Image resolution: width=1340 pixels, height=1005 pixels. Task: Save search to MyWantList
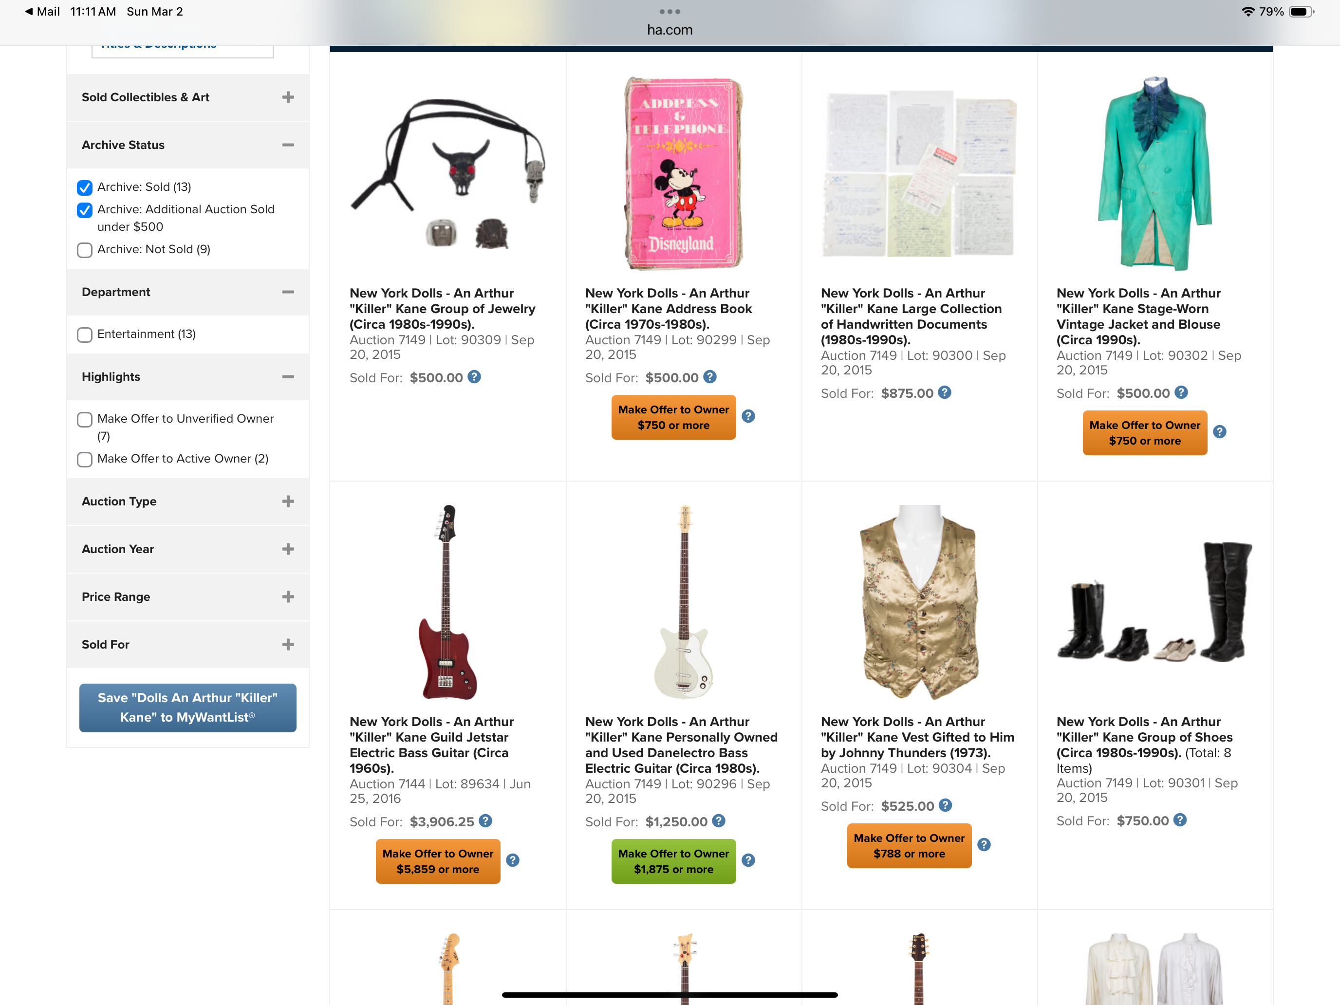188,707
